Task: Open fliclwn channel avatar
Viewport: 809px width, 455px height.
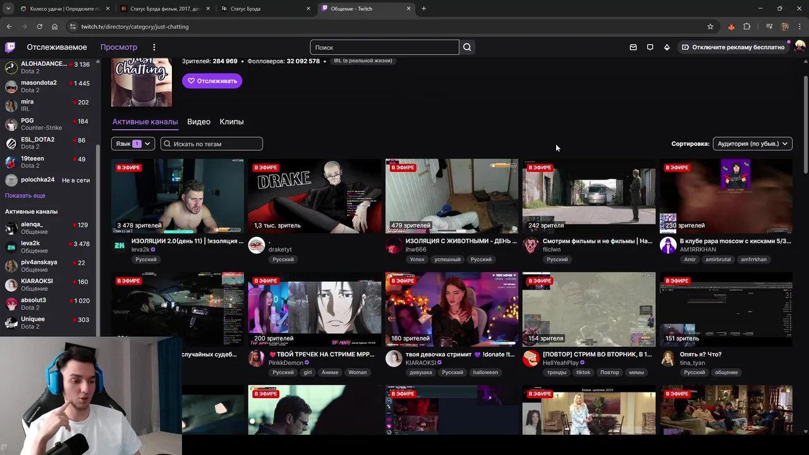Action: pos(531,245)
